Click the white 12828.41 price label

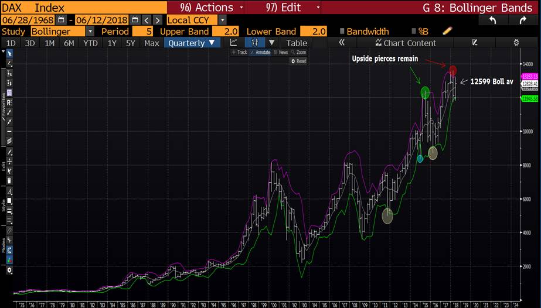pyautogui.click(x=530, y=84)
